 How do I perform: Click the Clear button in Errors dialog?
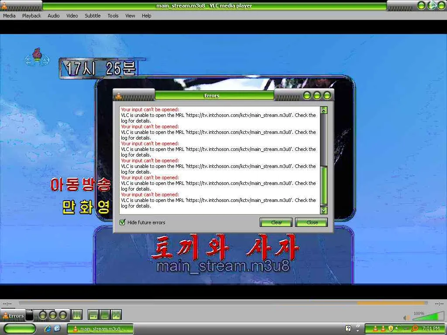[x=276, y=222]
